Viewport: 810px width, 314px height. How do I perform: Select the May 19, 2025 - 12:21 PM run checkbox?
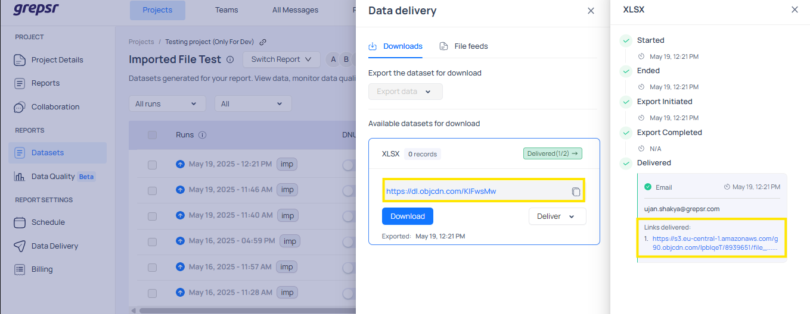click(152, 164)
